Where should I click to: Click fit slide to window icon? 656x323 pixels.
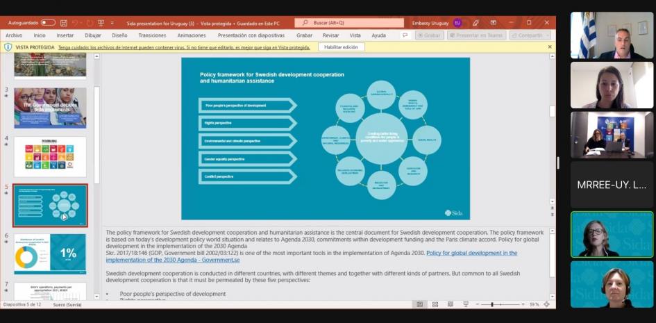(546, 304)
